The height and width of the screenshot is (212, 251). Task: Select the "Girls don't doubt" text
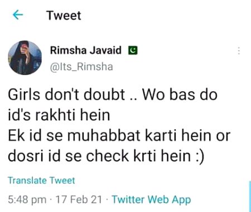coord(66,95)
